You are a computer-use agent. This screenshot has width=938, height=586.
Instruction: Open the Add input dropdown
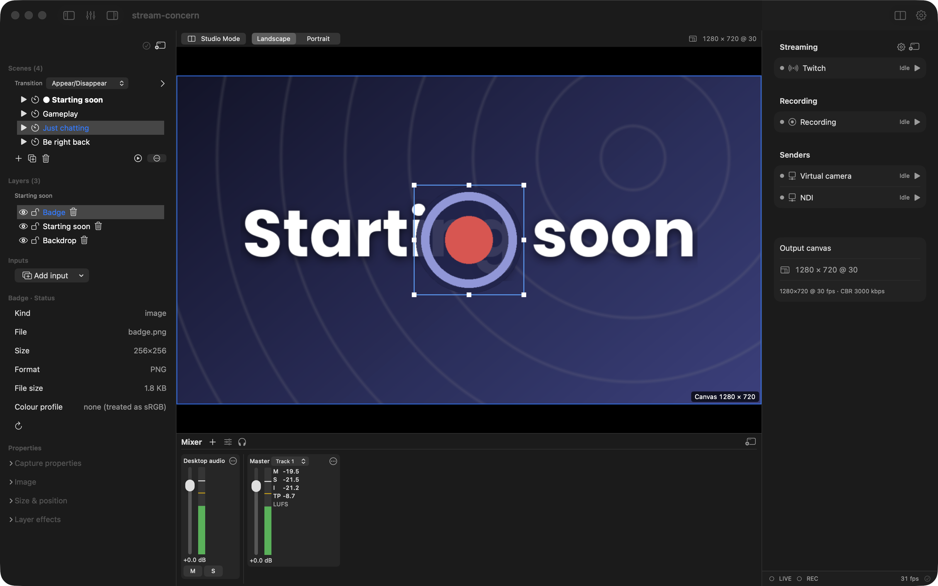click(52, 275)
